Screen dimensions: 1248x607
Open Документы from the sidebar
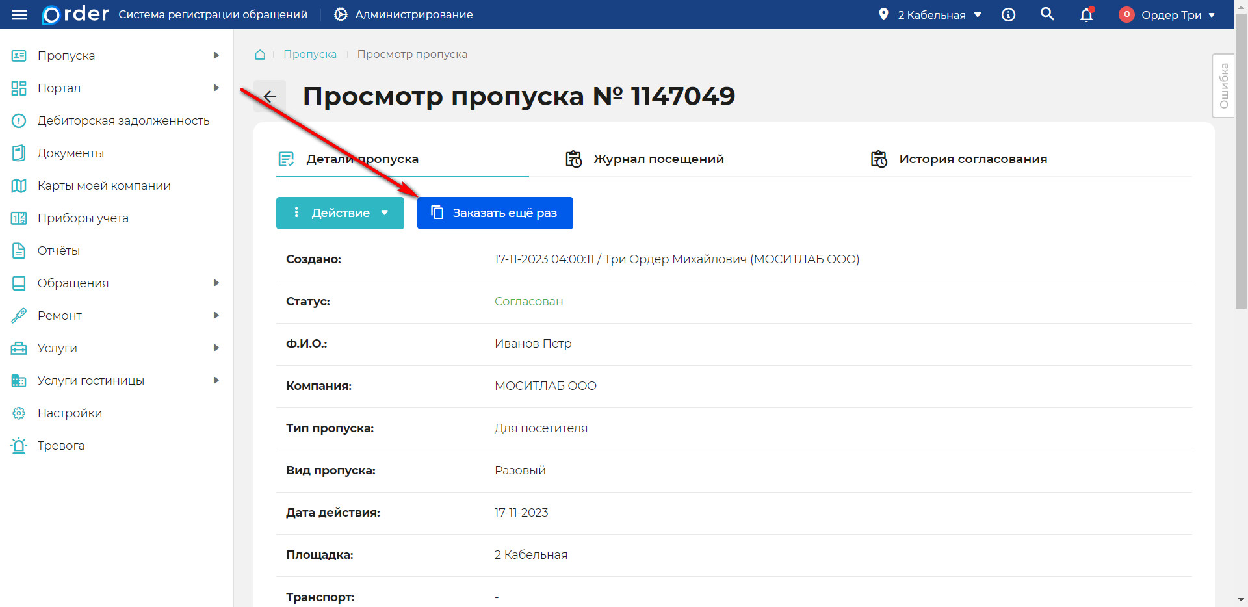(x=71, y=153)
